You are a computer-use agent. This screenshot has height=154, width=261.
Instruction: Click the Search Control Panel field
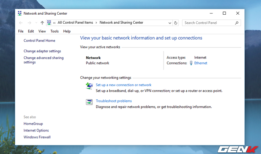point(211,23)
